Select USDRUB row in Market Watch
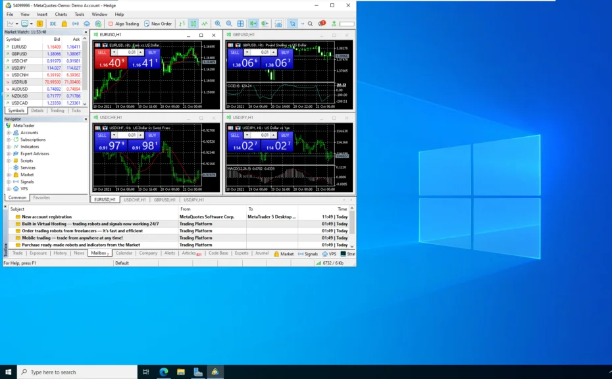 click(43, 82)
